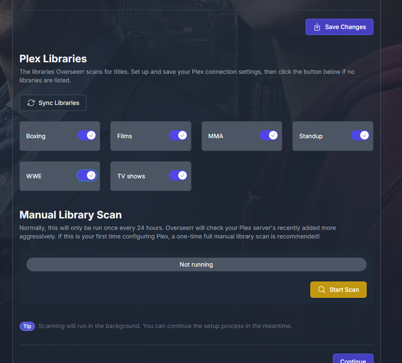Disable the Boxing library toggle
This screenshot has width=402, height=363.
click(x=87, y=135)
